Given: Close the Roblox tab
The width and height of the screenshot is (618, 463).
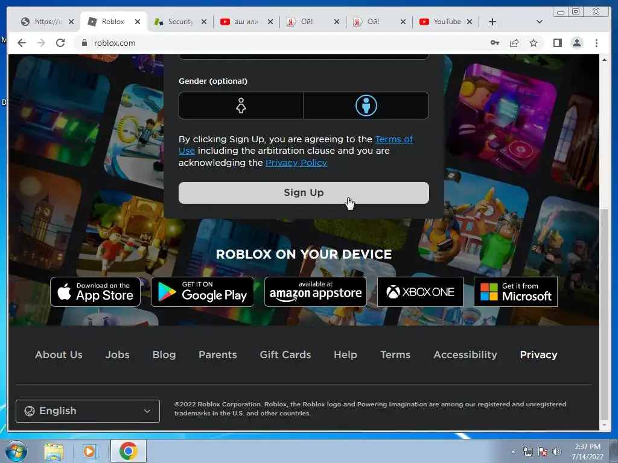Looking at the screenshot, I should pos(138,22).
